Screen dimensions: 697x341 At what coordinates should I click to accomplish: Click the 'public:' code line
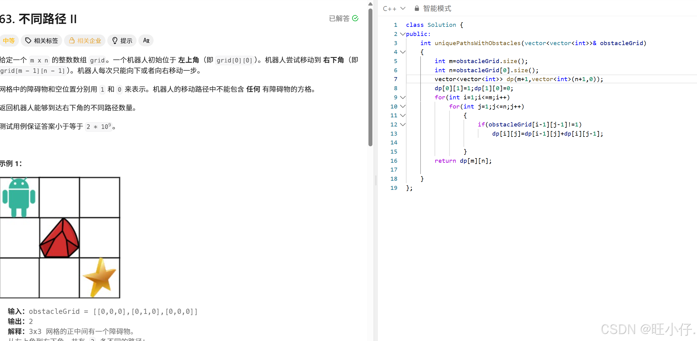tap(418, 34)
